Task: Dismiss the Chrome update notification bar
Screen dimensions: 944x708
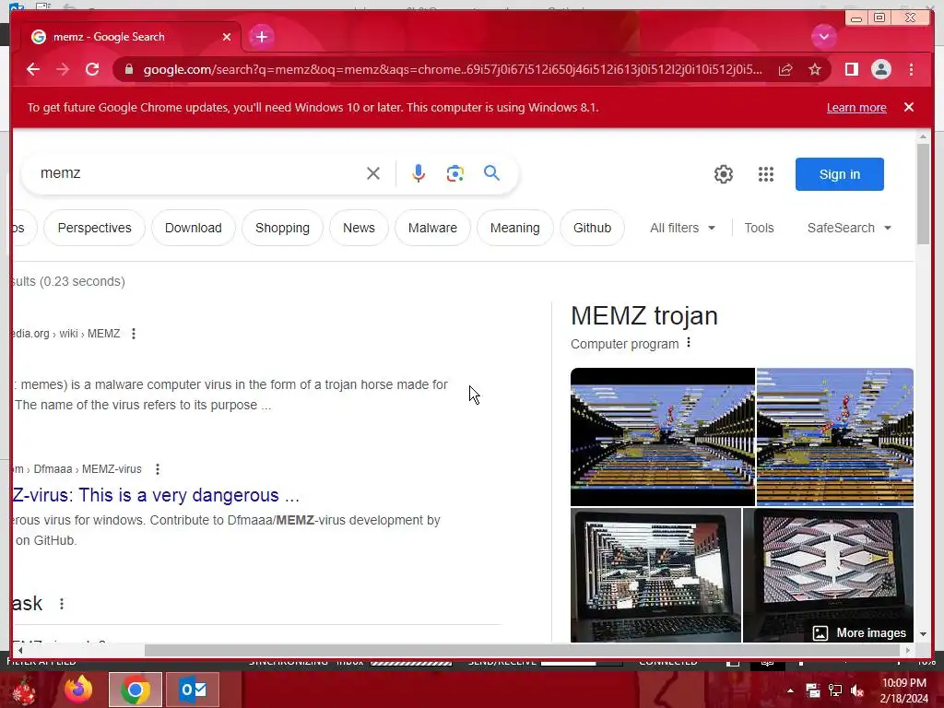Action: point(909,107)
